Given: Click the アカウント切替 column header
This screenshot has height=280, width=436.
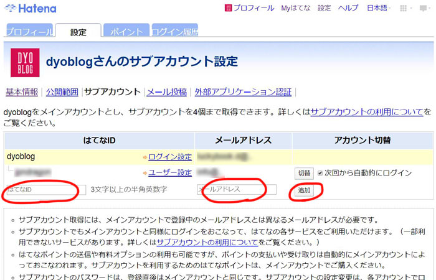Looking at the screenshot, I should tap(363, 140).
